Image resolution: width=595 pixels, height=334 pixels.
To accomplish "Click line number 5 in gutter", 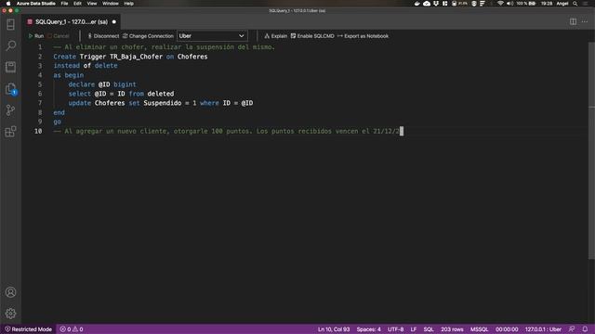I will pyautogui.click(x=40, y=84).
